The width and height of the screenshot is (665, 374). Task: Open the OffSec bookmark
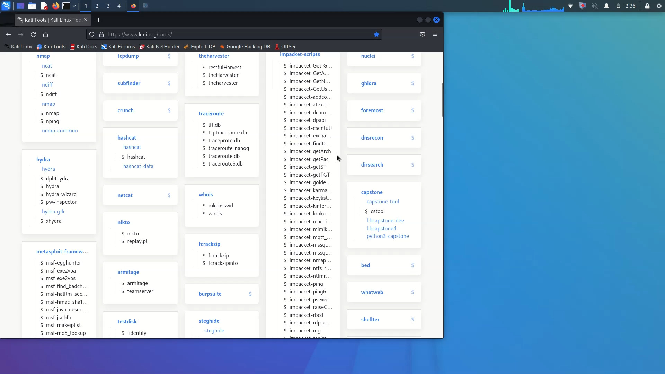click(289, 46)
